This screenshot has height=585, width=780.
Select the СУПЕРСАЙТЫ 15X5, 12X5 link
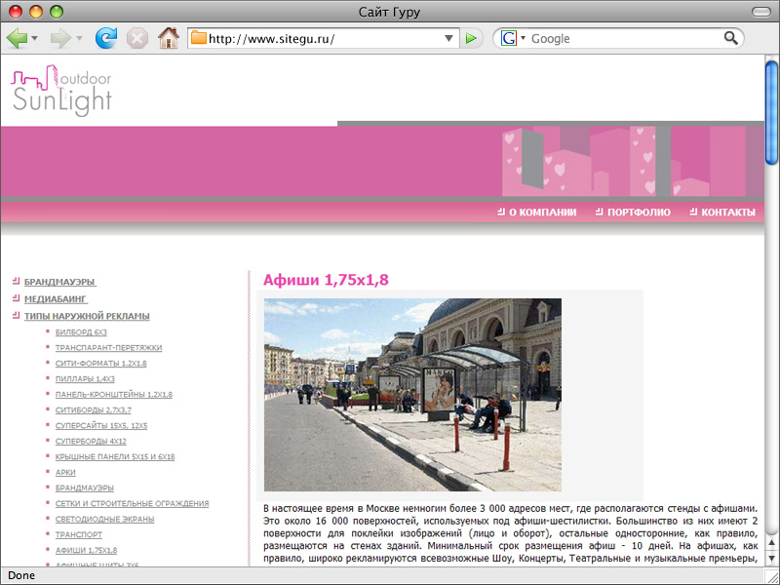(101, 426)
